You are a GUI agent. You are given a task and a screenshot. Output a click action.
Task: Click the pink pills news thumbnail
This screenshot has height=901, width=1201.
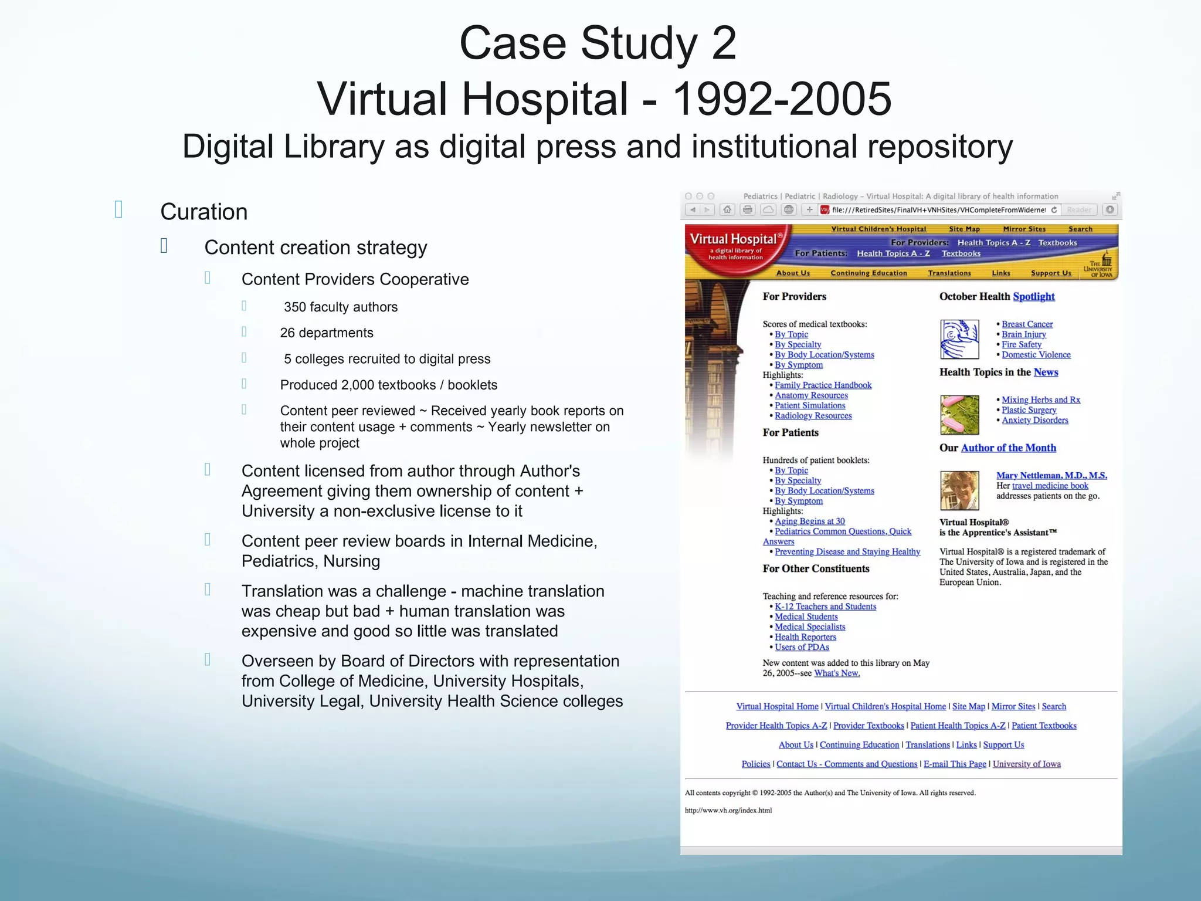959,415
